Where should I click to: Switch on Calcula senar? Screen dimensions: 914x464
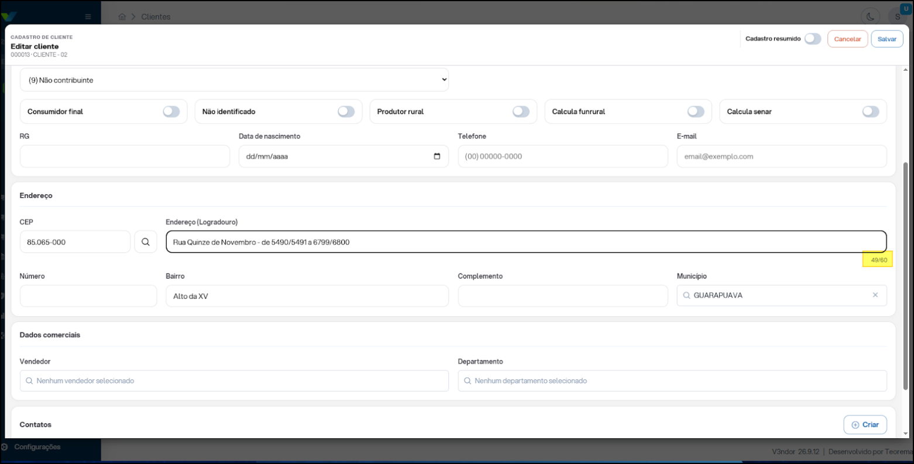point(871,112)
